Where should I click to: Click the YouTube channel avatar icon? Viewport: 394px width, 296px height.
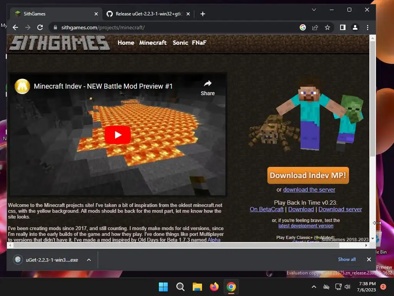[x=22, y=86]
